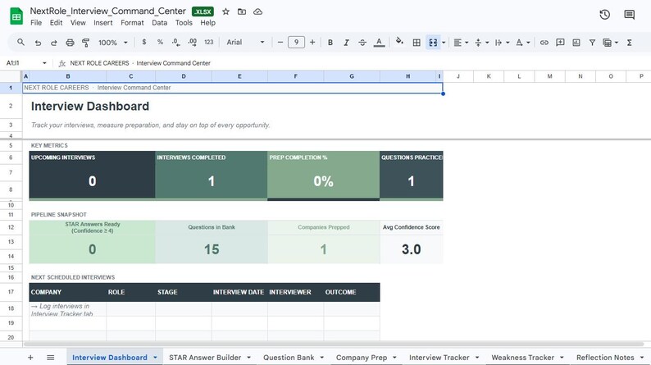Open the Insert menu
The width and height of the screenshot is (651, 365).
[103, 23]
